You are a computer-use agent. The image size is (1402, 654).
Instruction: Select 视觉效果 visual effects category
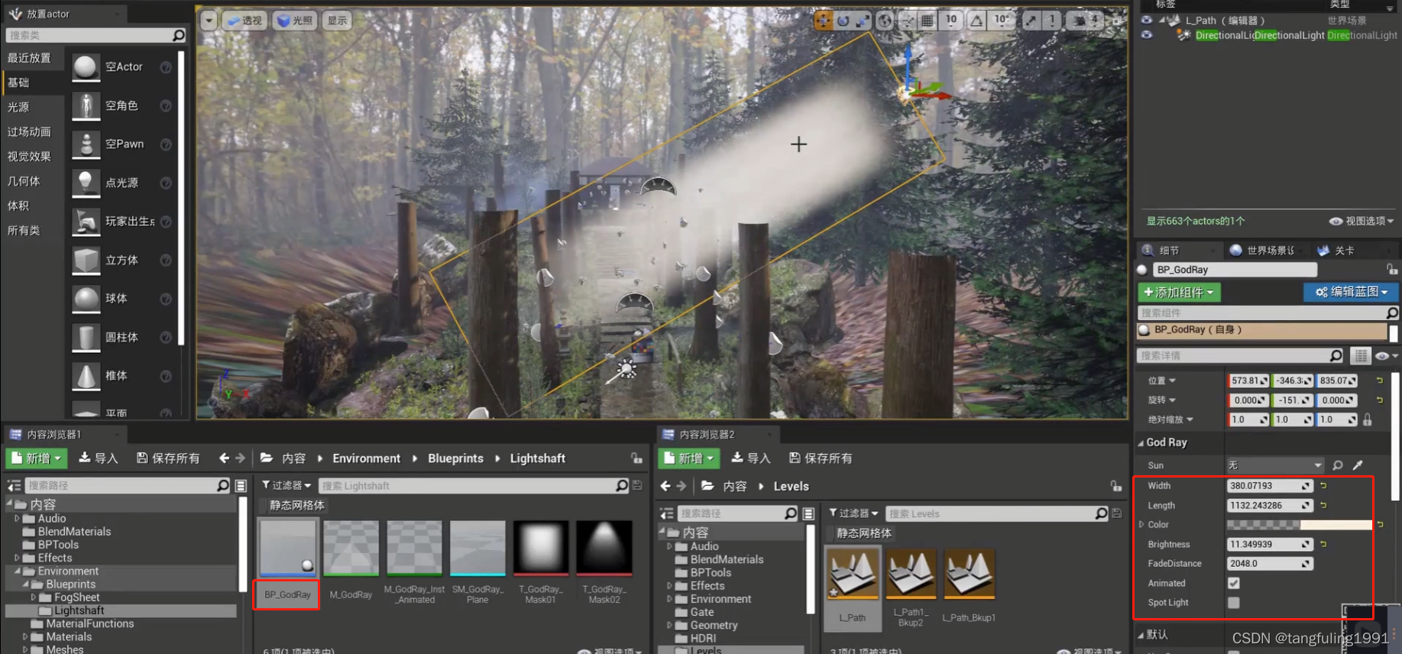point(29,157)
